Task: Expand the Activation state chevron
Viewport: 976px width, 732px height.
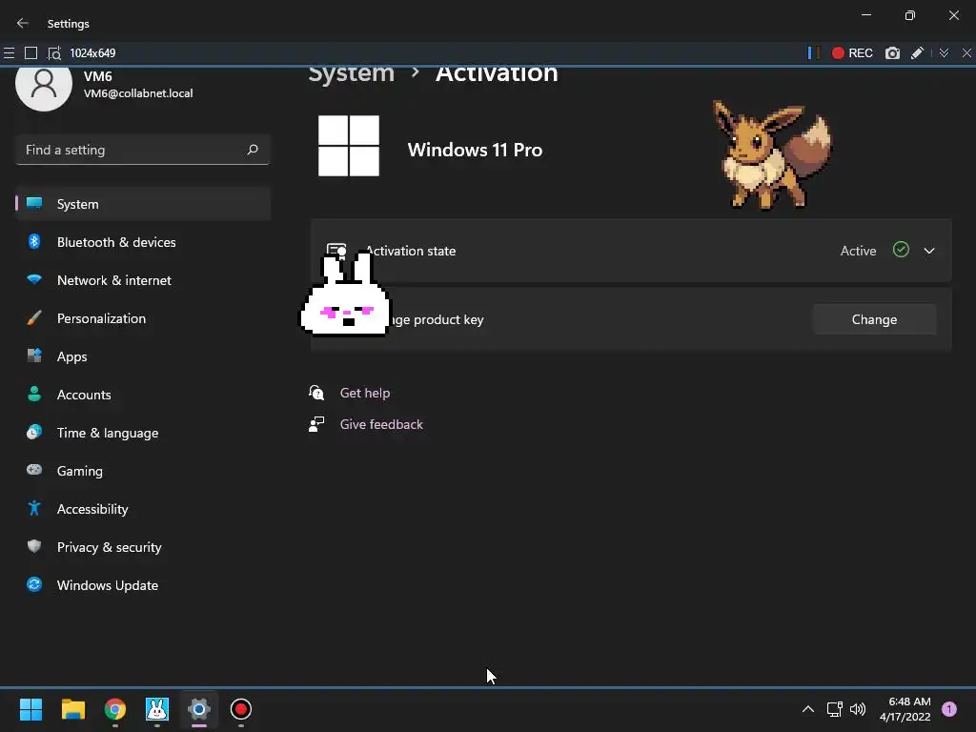Action: click(x=929, y=251)
